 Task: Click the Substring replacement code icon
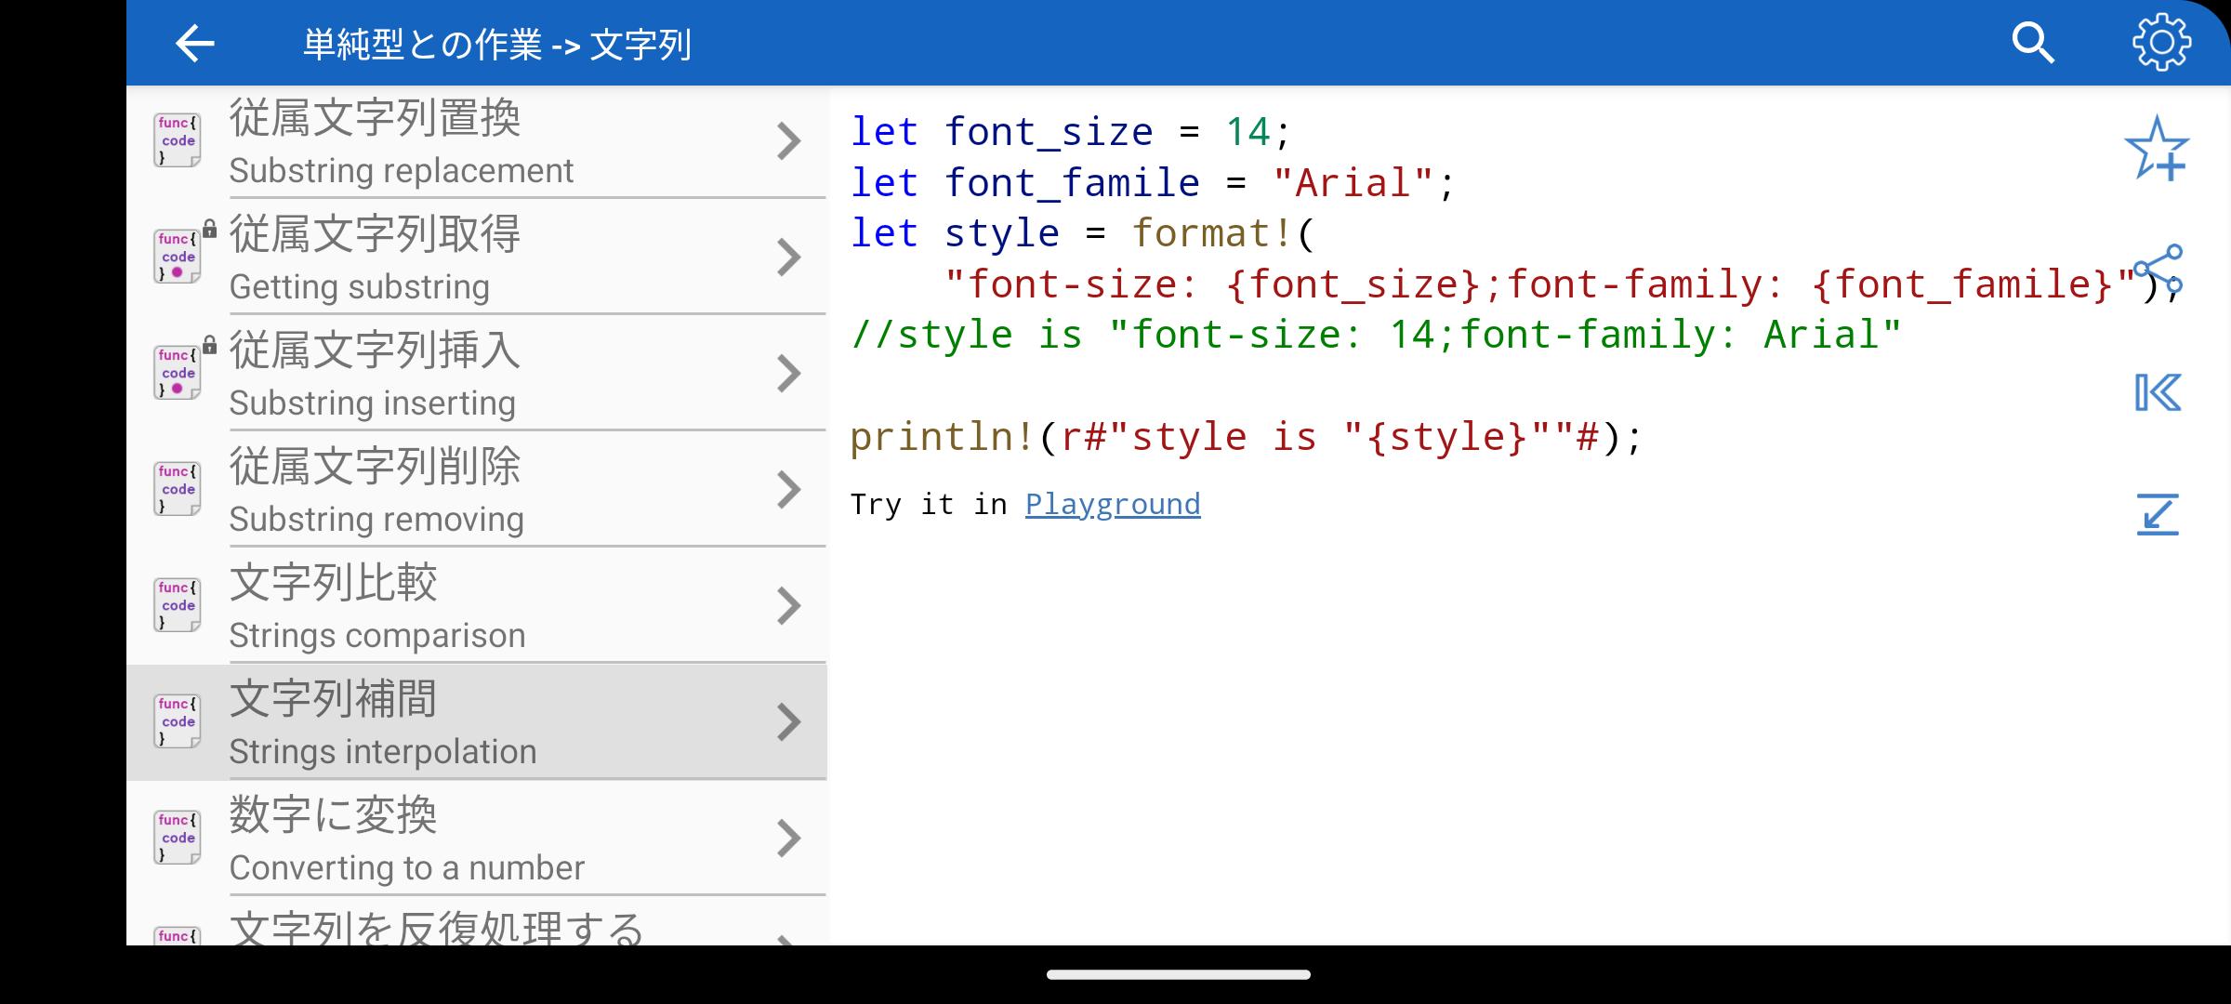pyautogui.click(x=177, y=141)
